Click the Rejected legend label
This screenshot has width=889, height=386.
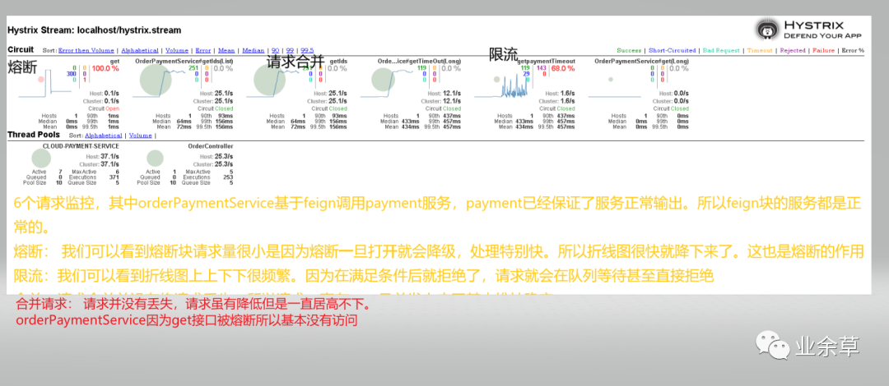point(793,50)
